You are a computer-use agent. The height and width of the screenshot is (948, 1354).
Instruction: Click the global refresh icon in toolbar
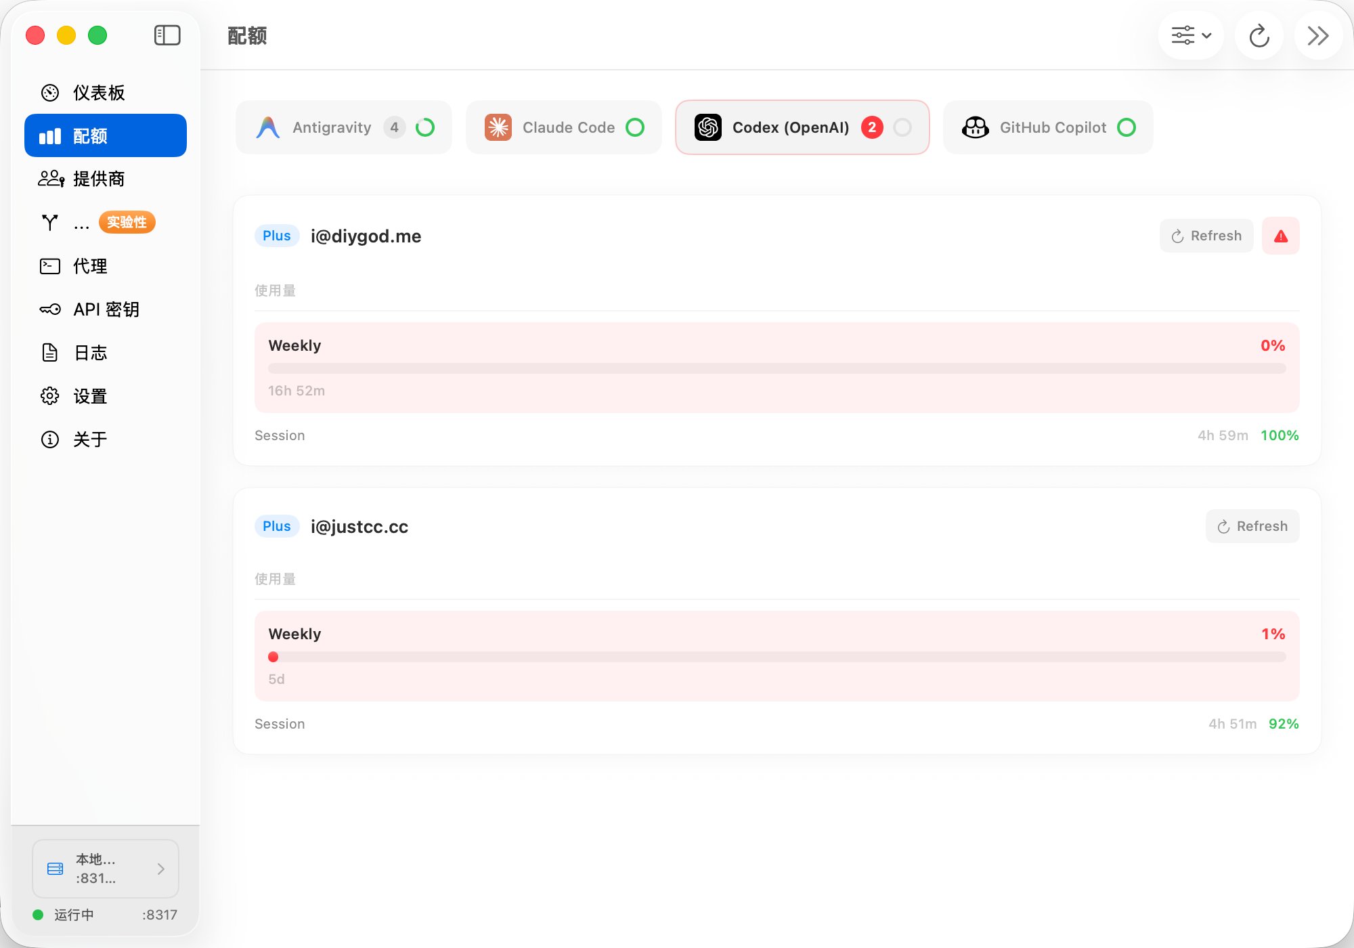pos(1259,35)
